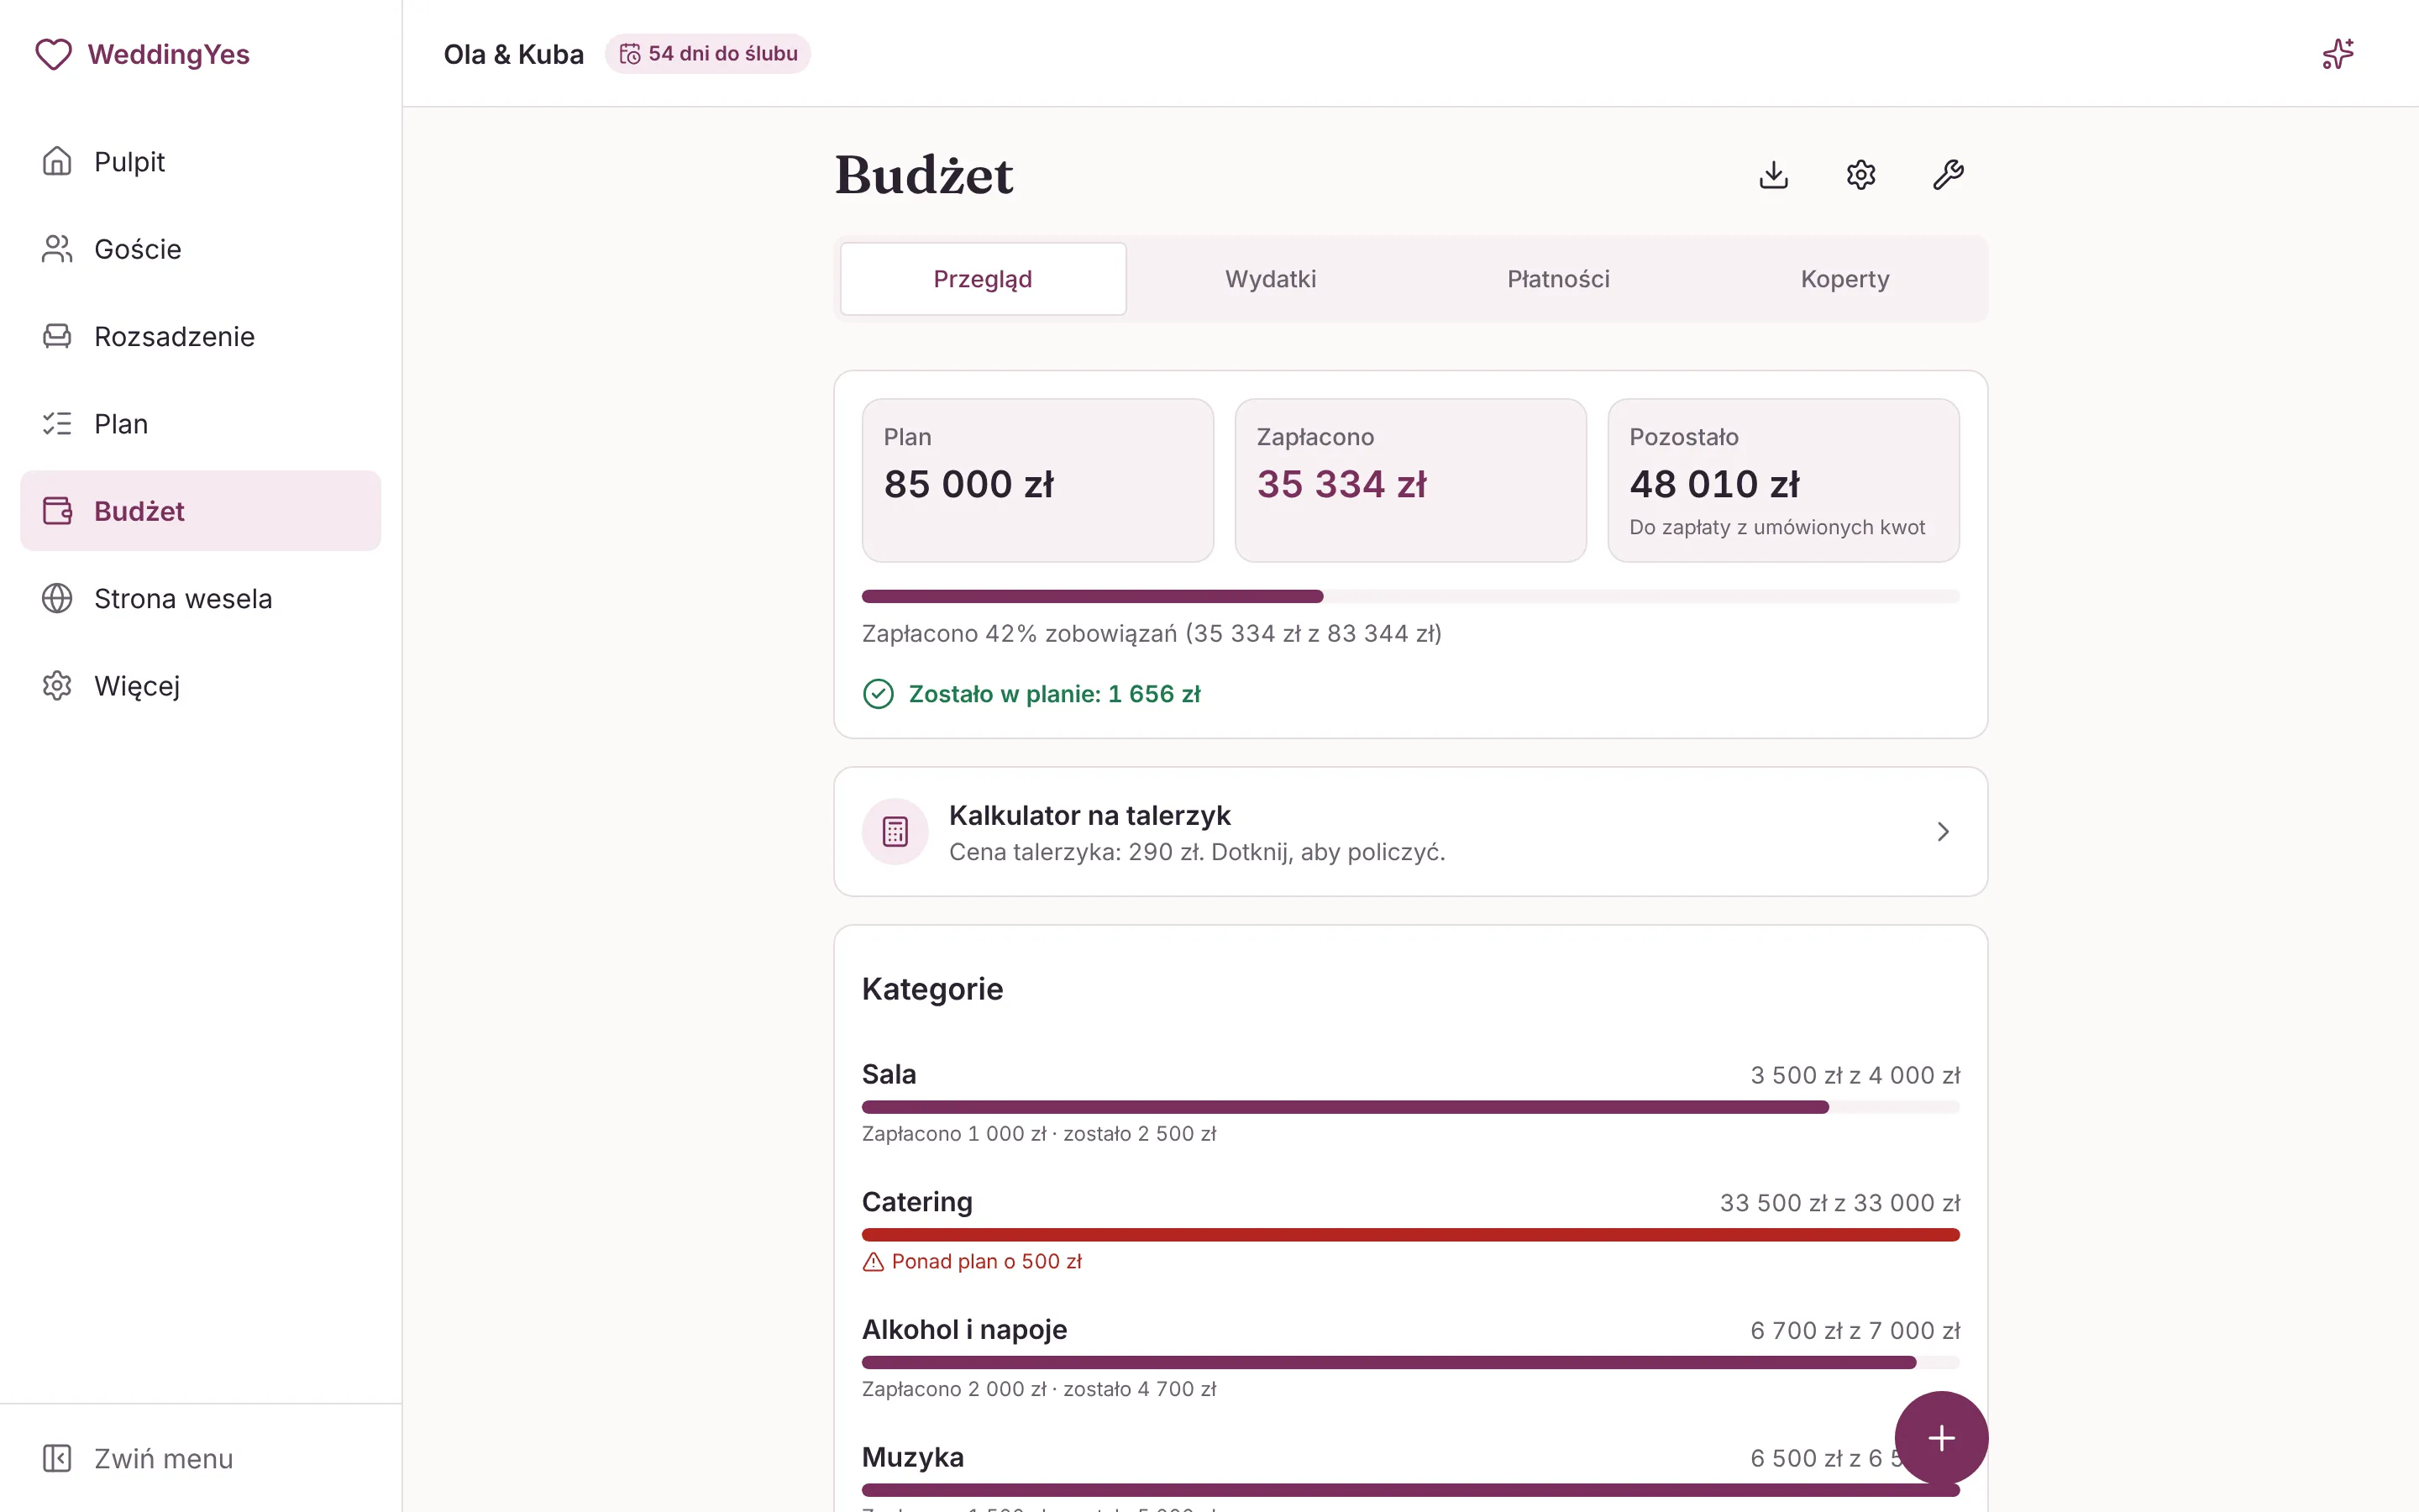Click the Alkohol i napoje category name
Image resolution: width=2419 pixels, height=1512 pixels.
[964, 1330]
